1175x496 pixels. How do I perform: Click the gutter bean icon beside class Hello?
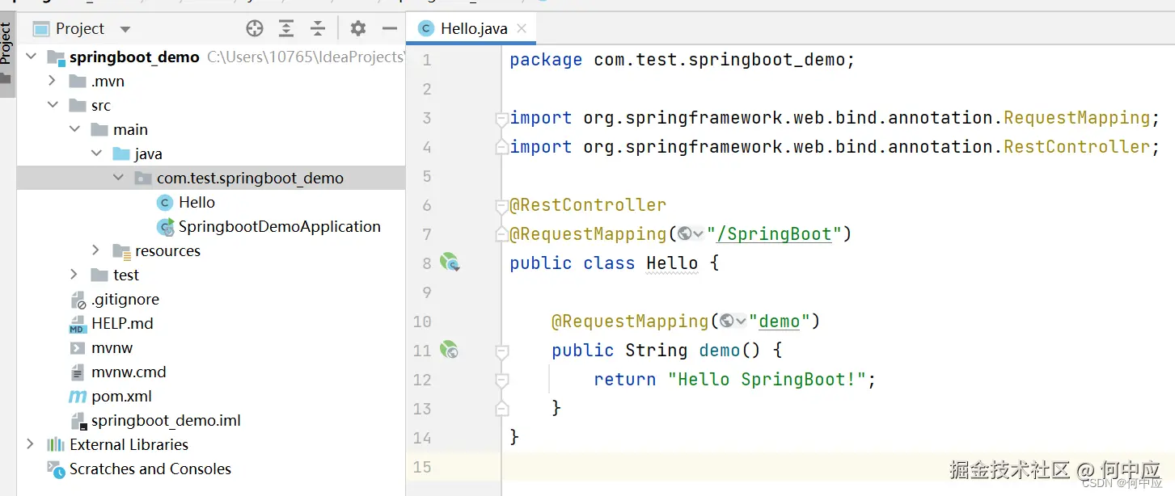[x=449, y=262]
